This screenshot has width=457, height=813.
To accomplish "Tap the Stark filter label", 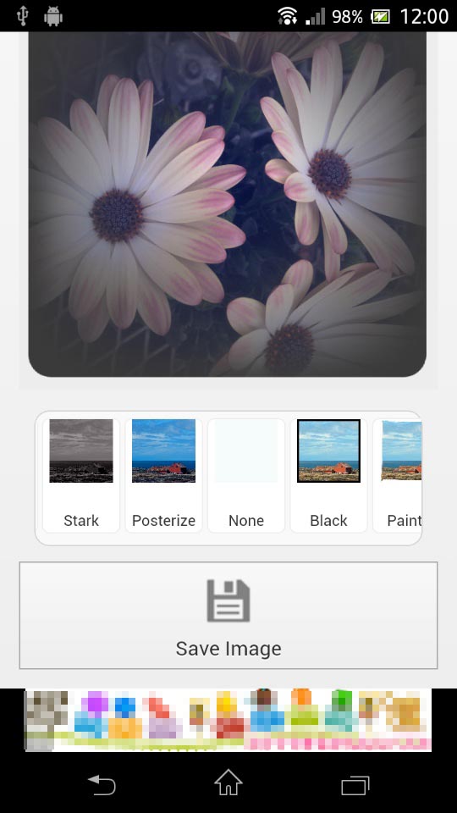I will click(81, 521).
